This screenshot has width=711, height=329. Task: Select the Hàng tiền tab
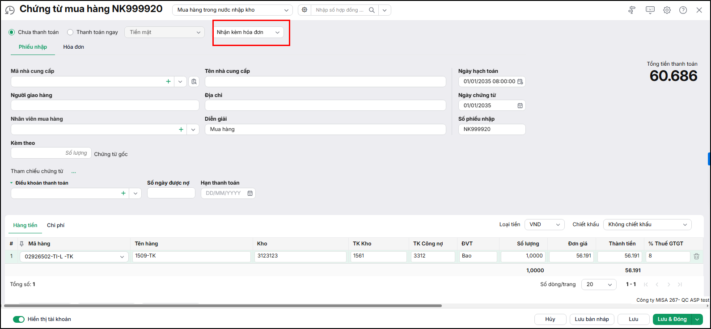25,225
